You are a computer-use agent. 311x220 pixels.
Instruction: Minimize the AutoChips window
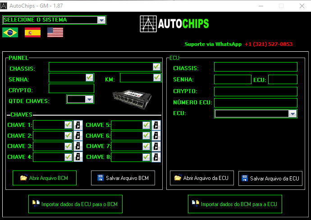tap(261, 6)
